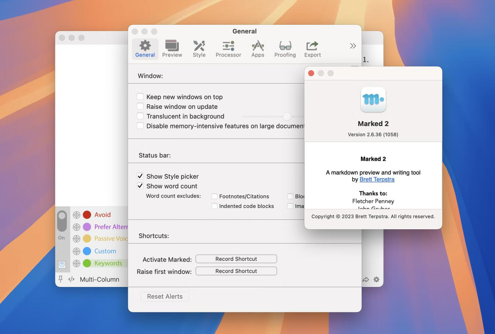Click the source code view icon
The height and width of the screenshot is (334, 495).
[x=71, y=279]
